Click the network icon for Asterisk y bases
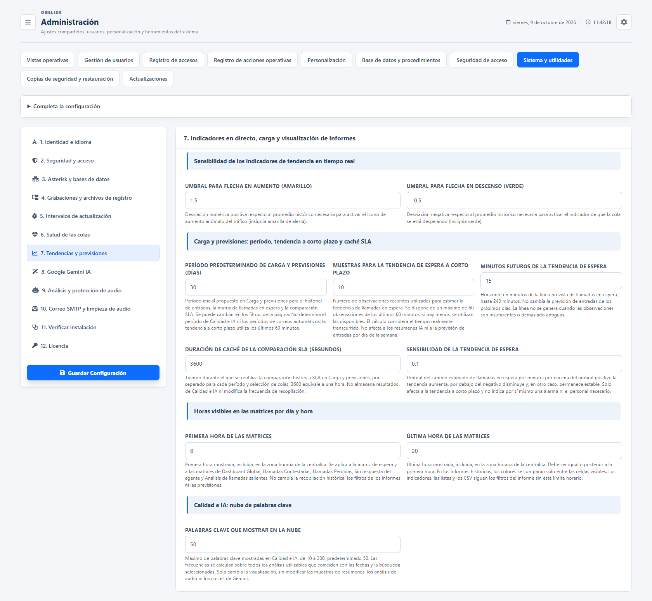 [35, 179]
